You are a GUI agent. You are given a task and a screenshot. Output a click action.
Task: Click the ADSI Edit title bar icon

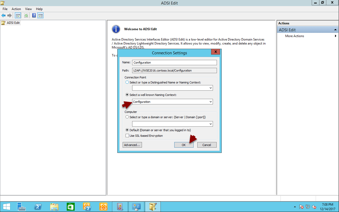pos(3,3)
